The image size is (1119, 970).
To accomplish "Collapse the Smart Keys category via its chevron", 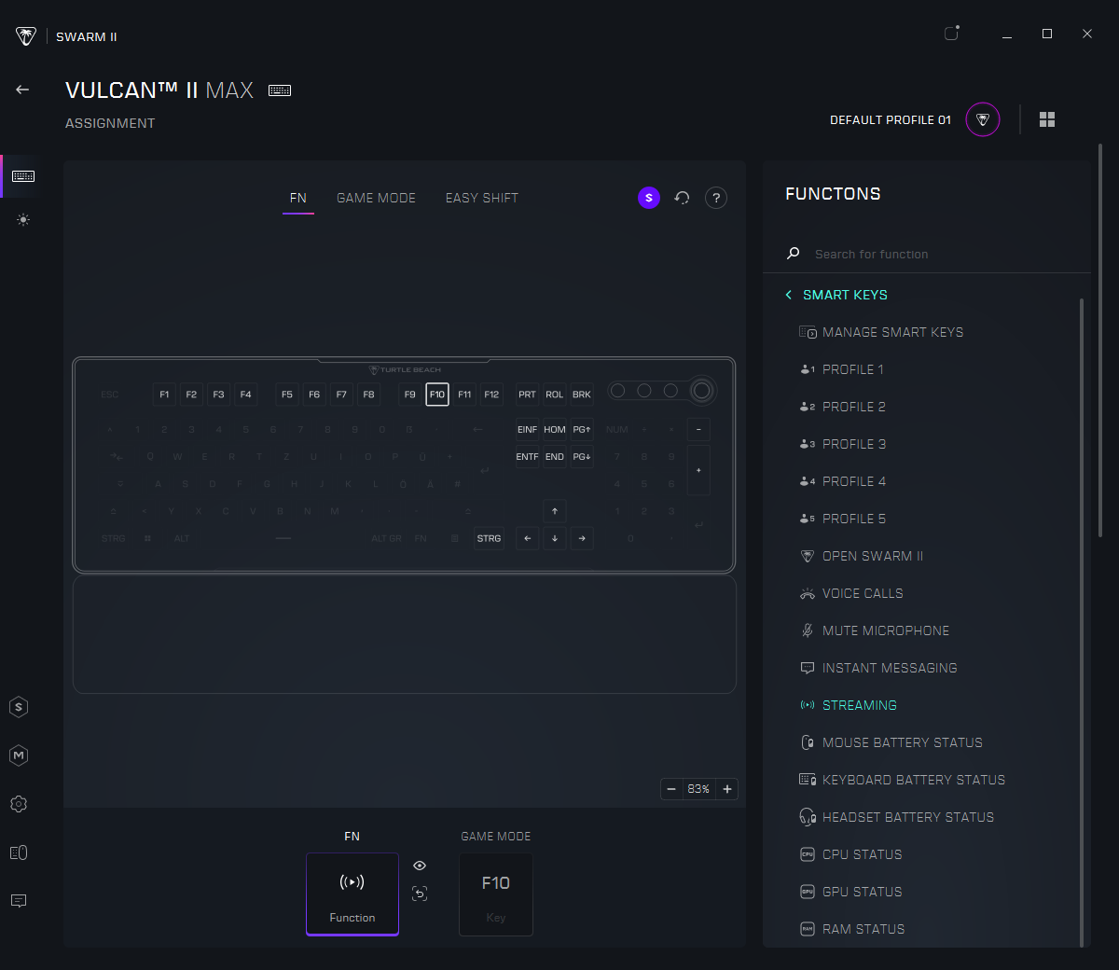I will tap(788, 294).
